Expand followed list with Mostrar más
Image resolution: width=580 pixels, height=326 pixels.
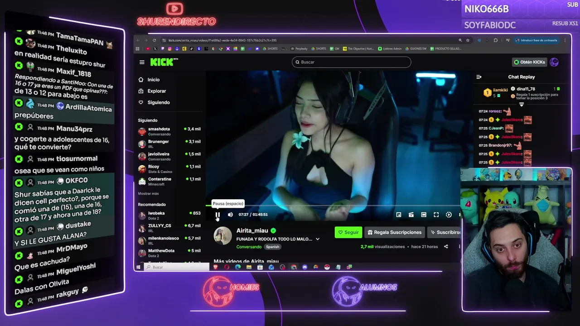148,194
